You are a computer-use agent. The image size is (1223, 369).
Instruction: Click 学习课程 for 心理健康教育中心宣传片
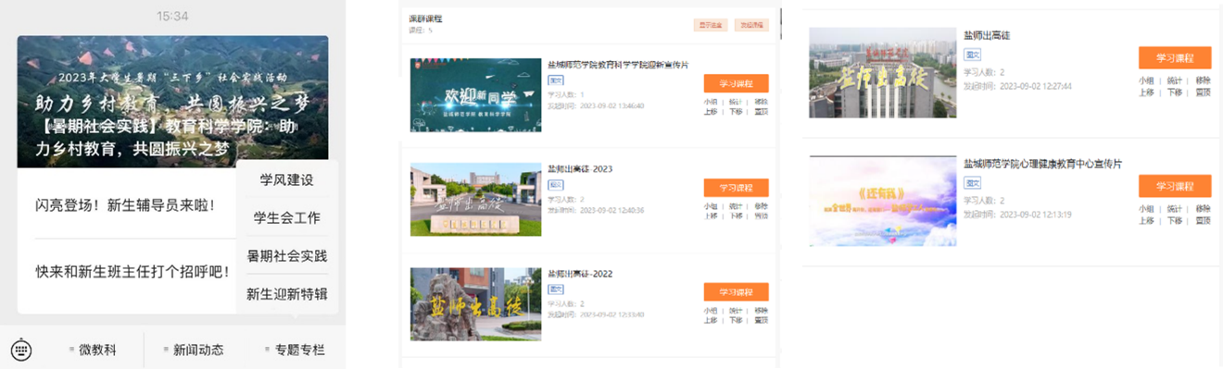(1174, 186)
